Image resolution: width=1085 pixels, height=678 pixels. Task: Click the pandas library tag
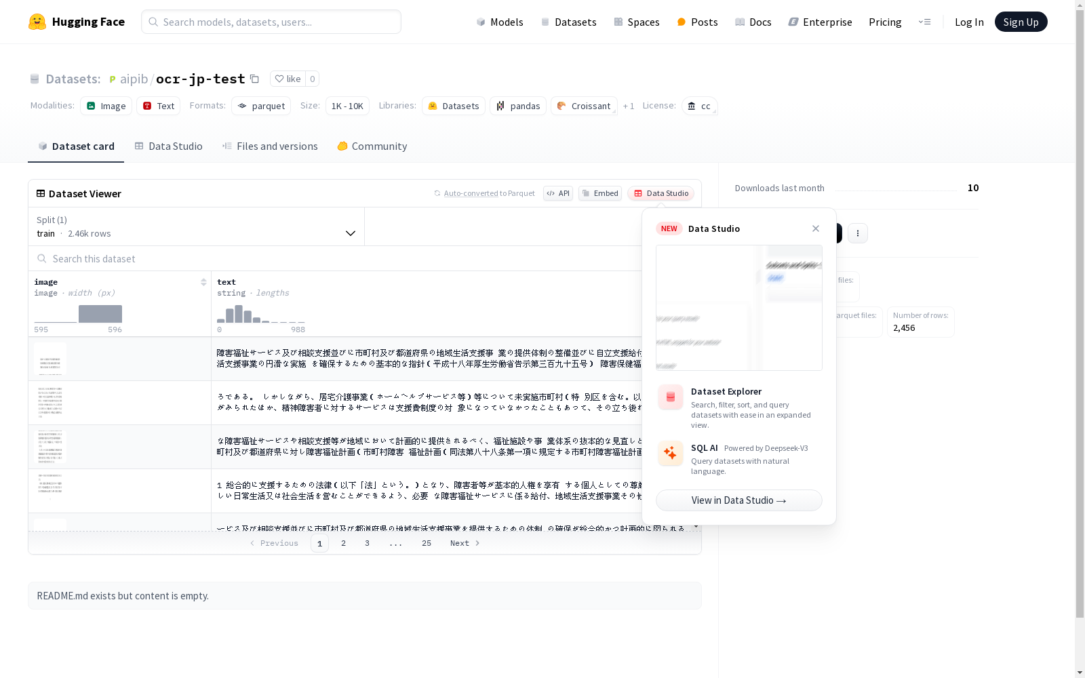[x=518, y=106]
